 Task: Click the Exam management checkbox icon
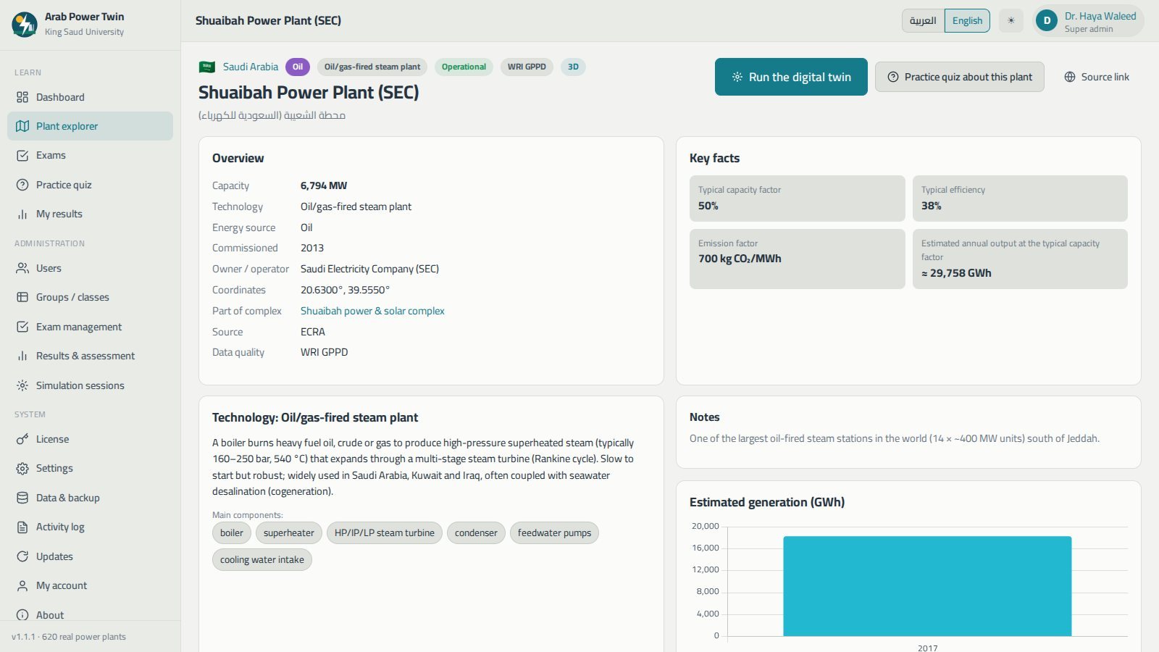[x=22, y=327]
